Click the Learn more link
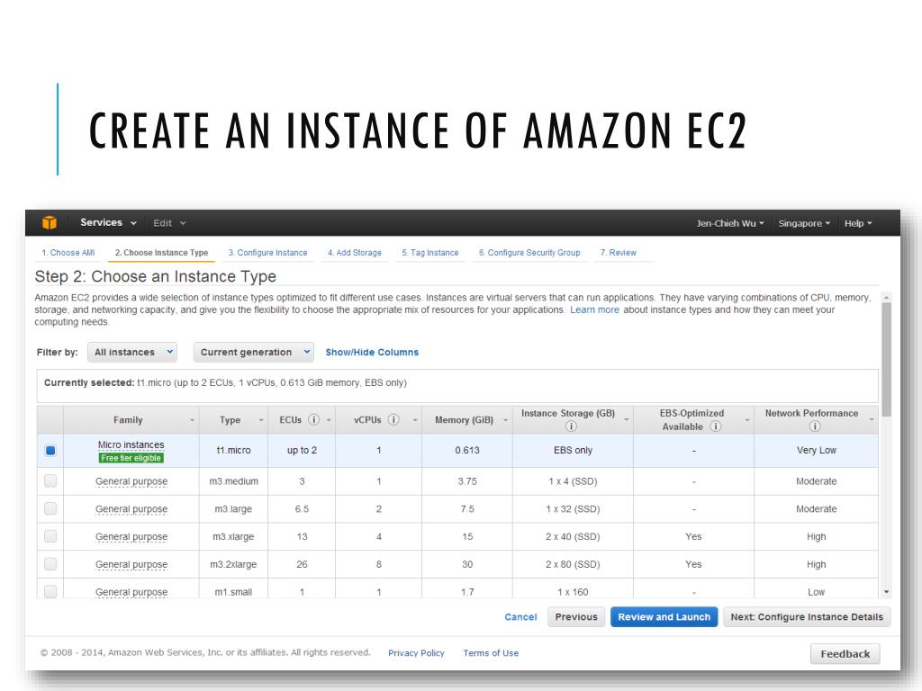The height and width of the screenshot is (691, 922). (594, 310)
